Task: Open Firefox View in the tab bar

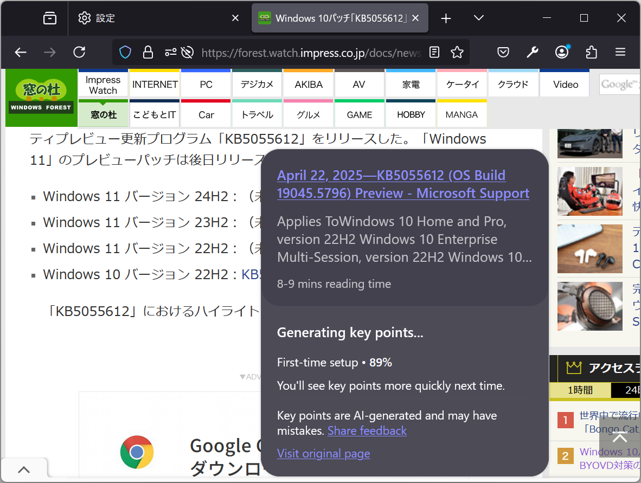Action: pos(49,18)
